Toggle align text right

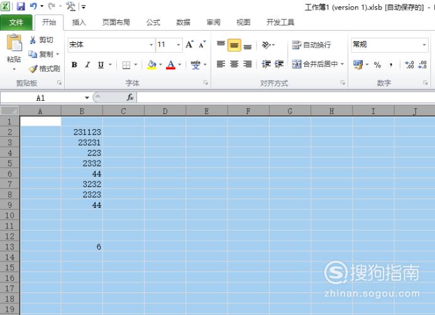(248, 64)
